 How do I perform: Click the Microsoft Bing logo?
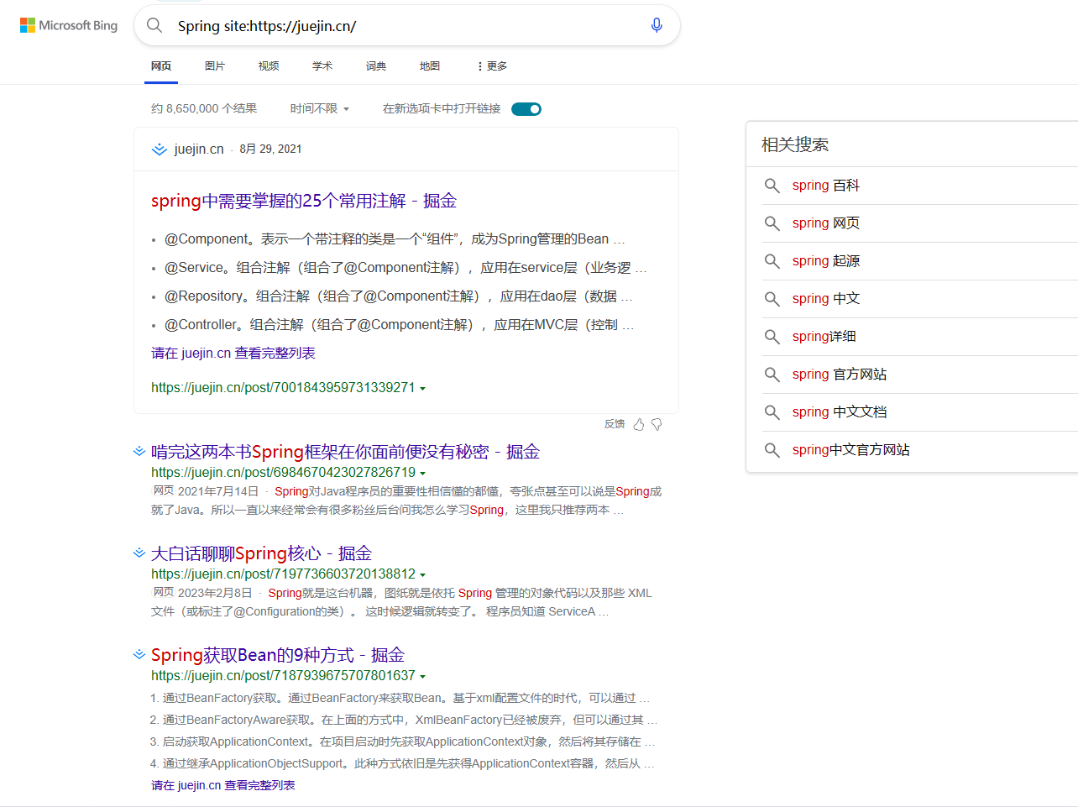(69, 25)
